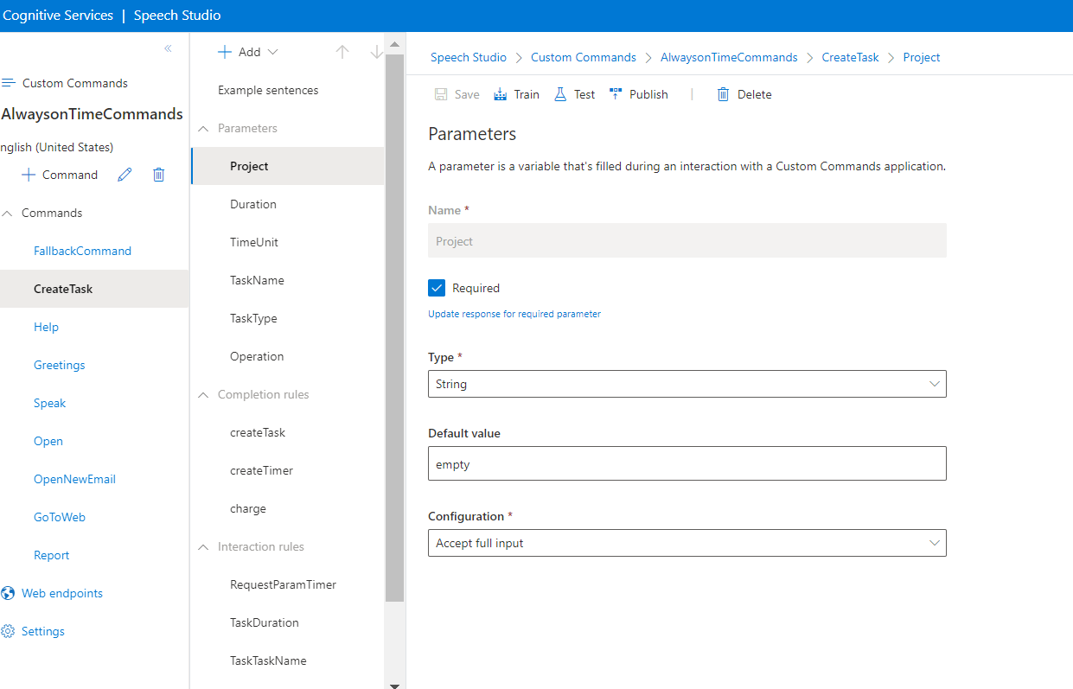This screenshot has width=1073, height=689.
Task: Select the Duration parameter
Action: [x=252, y=203]
